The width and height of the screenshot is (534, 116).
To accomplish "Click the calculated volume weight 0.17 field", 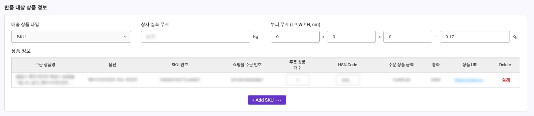I will [475, 37].
